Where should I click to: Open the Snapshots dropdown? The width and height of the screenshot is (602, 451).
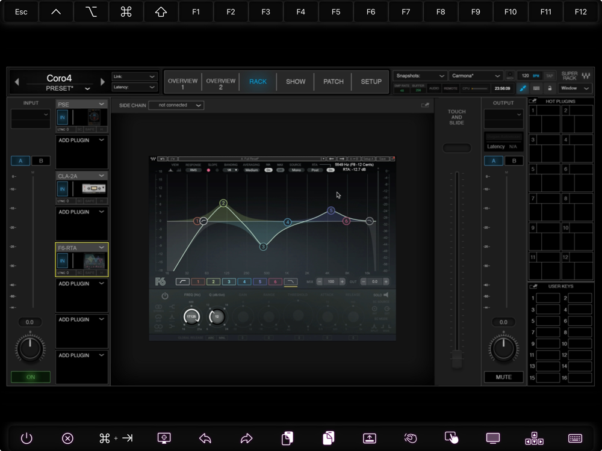(x=420, y=76)
